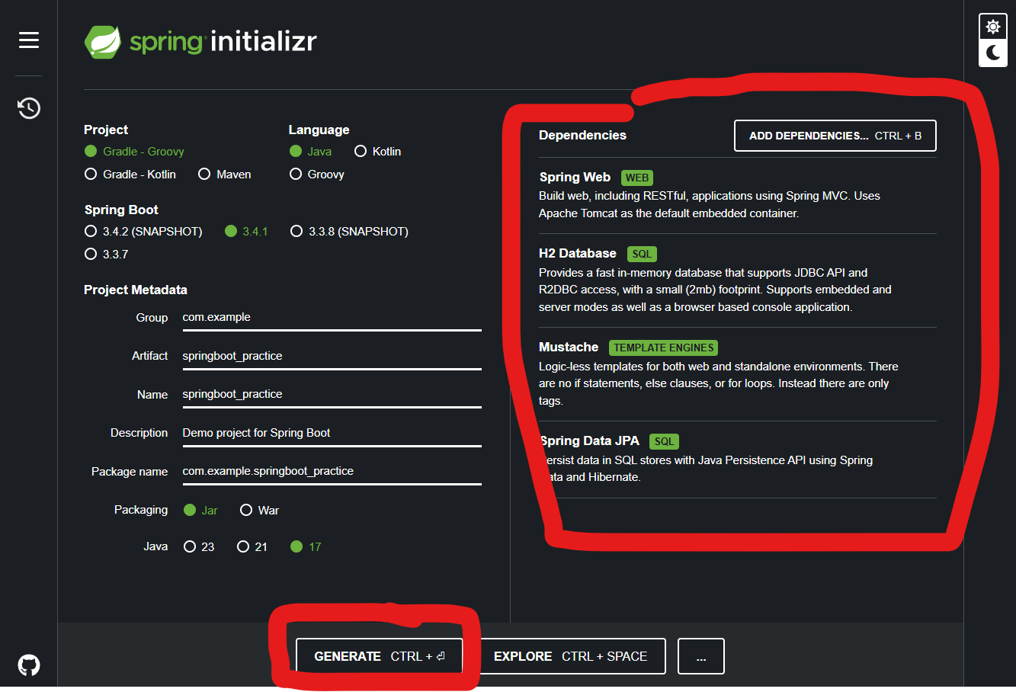The image size is (1016, 692).
Task: Open the more options ellipsis button
Action: point(701,656)
